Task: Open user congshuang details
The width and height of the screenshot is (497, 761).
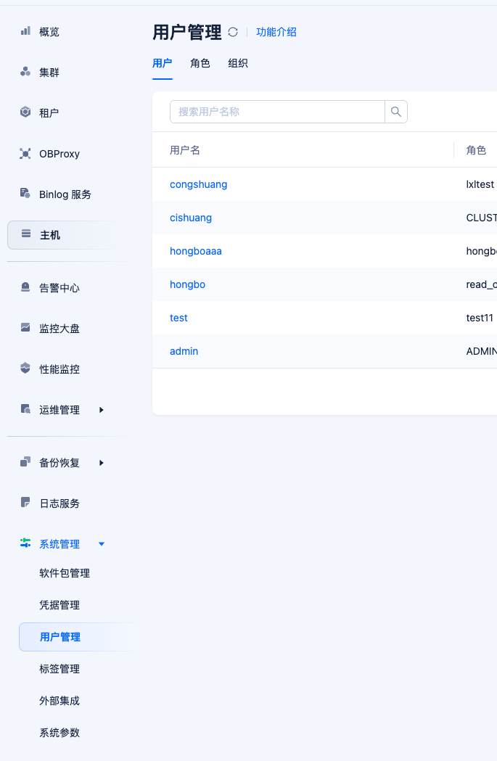Action: coord(199,184)
